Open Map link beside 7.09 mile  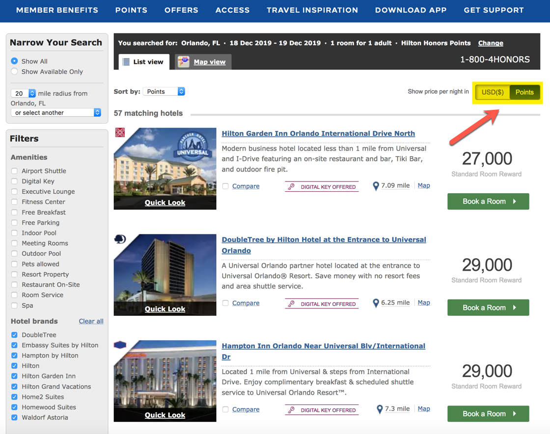click(x=424, y=186)
